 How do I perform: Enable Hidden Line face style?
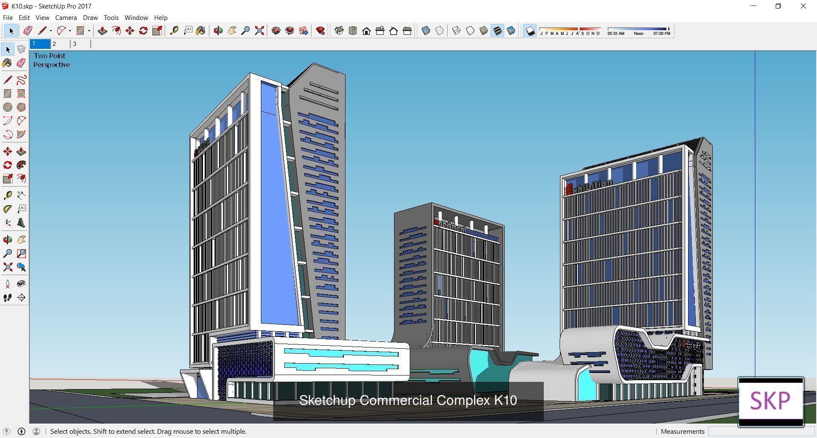(470, 31)
